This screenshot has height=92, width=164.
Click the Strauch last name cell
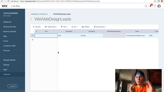click(92, 36)
